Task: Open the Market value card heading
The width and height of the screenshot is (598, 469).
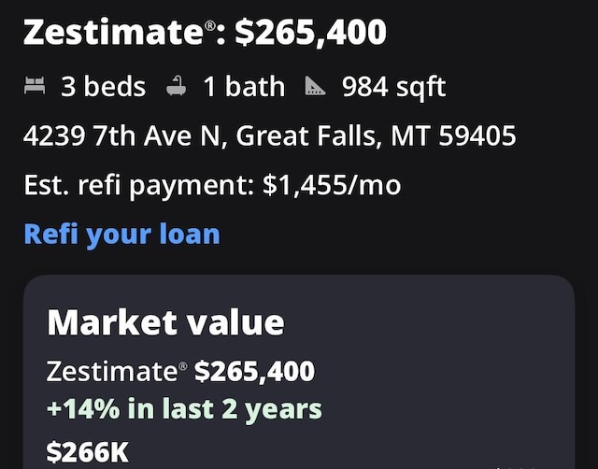Action: click(x=165, y=322)
